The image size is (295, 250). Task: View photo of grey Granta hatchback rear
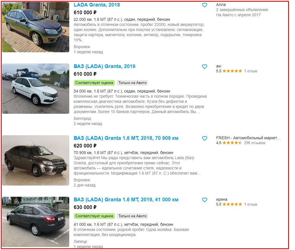[x=36, y=222]
